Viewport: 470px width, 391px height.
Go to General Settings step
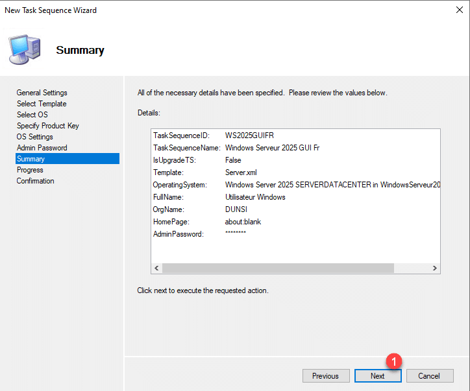click(42, 93)
